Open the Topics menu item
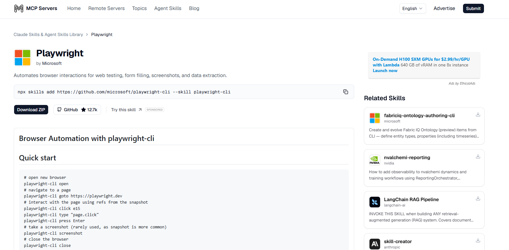The width and height of the screenshot is (509, 250). (139, 8)
